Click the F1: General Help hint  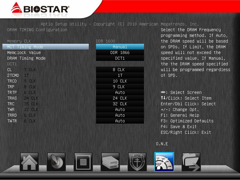[x=180, y=115]
